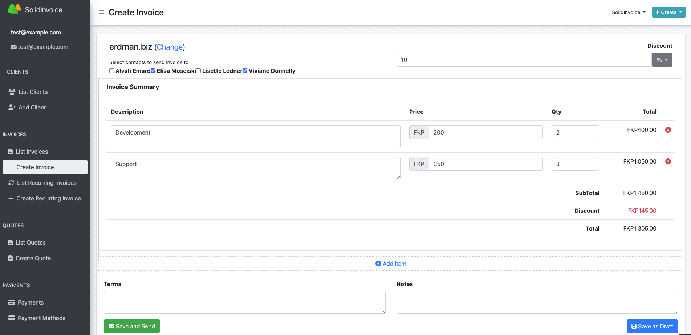This screenshot has height=335, width=691.
Task: Navigate to Create Quote
Action: pyautogui.click(x=33, y=258)
